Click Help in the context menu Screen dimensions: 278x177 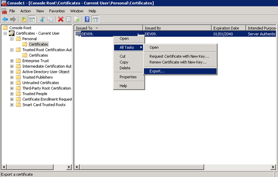tap(129, 86)
